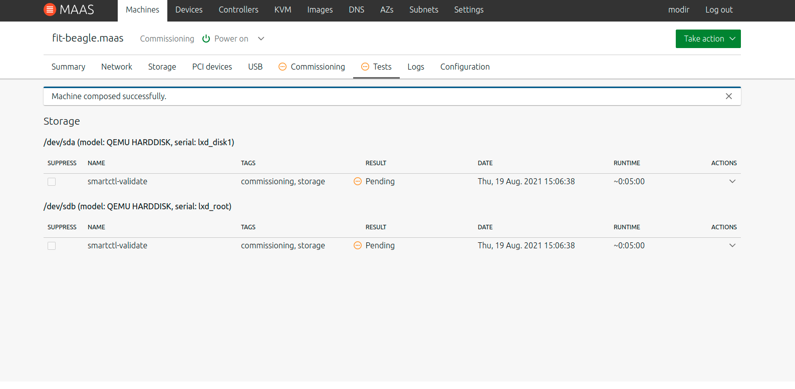Go to KVM in top navigation

click(283, 10)
